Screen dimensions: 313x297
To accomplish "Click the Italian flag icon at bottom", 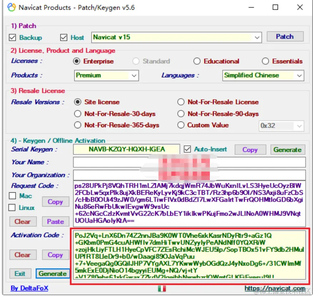I will tap(162, 288).
